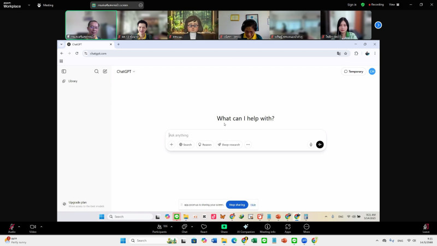This screenshot has height=246, width=437.
Task: Click the Stop sharing button
Action: [x=237, y=204]
